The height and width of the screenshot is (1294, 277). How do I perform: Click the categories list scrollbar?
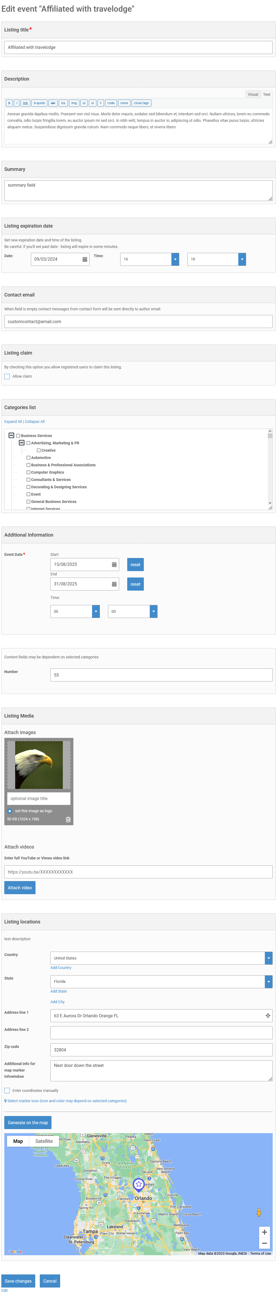[270, 467]
